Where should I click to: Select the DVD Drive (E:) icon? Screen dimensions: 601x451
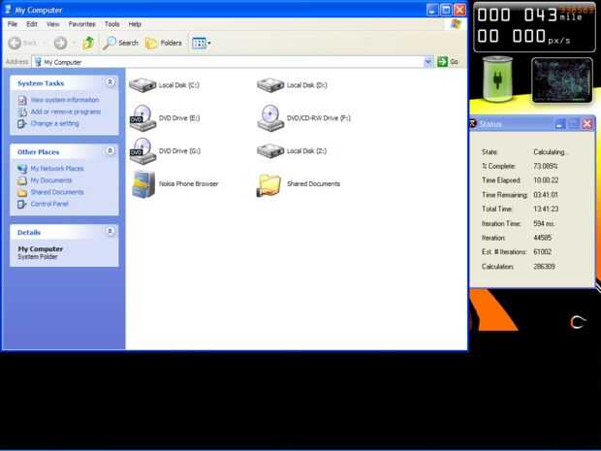click(142, 118)
